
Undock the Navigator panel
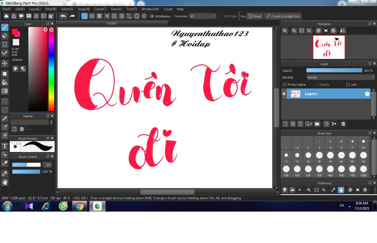(370, 24)
